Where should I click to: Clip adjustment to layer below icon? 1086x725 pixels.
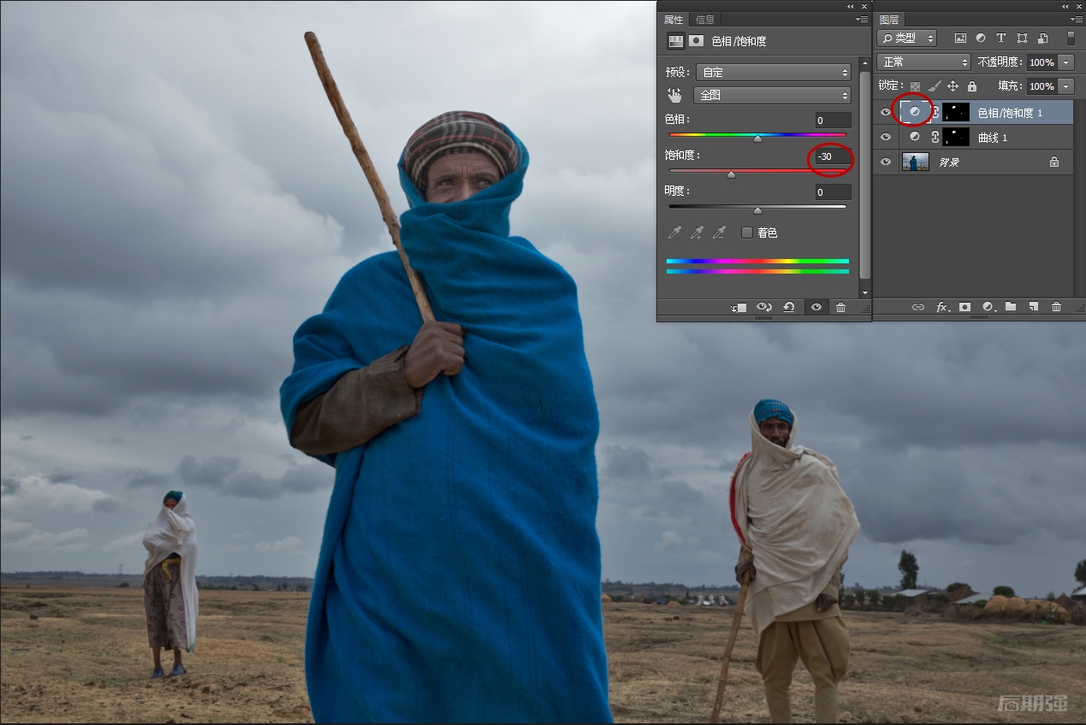tap(739, 308)
